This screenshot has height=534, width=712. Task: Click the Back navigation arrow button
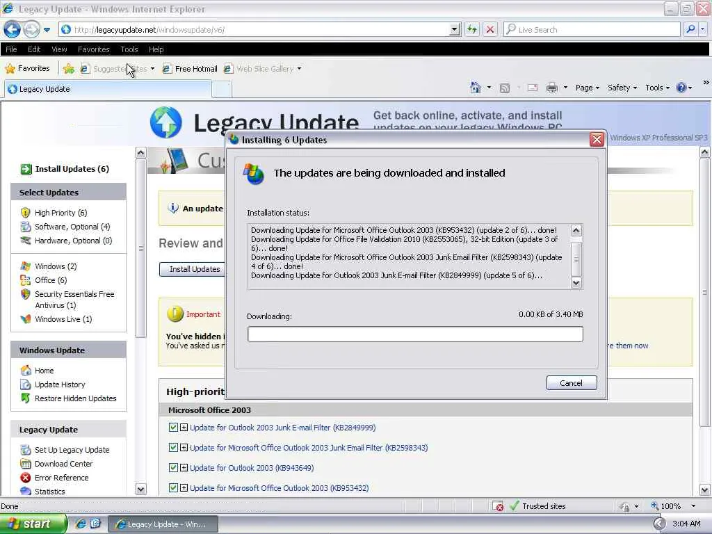coord(13,29)
